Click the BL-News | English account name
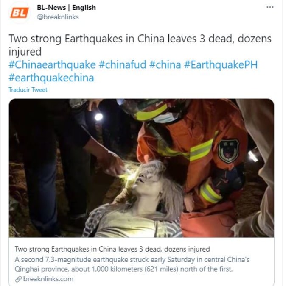297x286 pixels. [x=66, y=8]
